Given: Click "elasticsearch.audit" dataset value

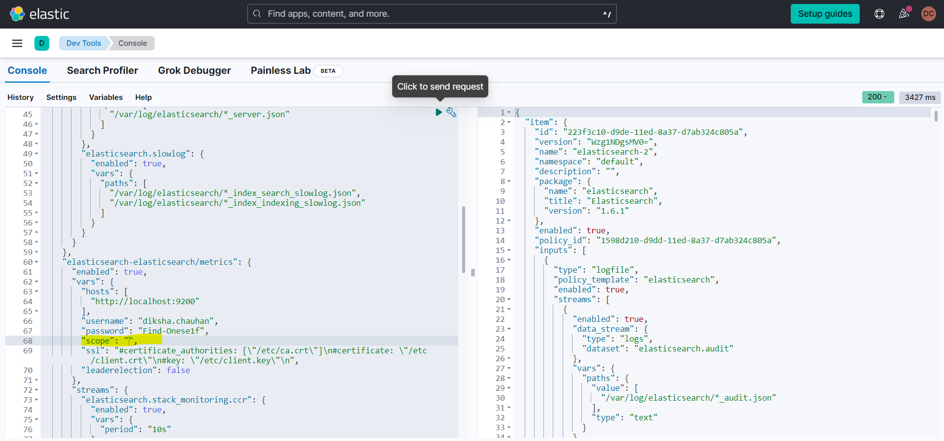Looking at the screenshot, I should tap(684, 348).
